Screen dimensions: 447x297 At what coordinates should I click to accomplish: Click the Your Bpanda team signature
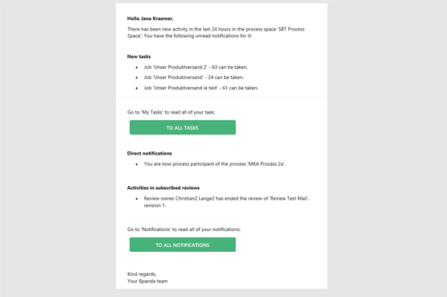pos(147,282)
